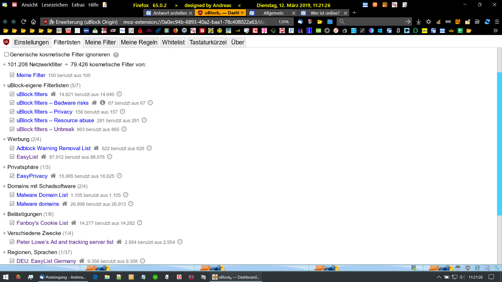Click the clock icon beside Malware domains

131,204
